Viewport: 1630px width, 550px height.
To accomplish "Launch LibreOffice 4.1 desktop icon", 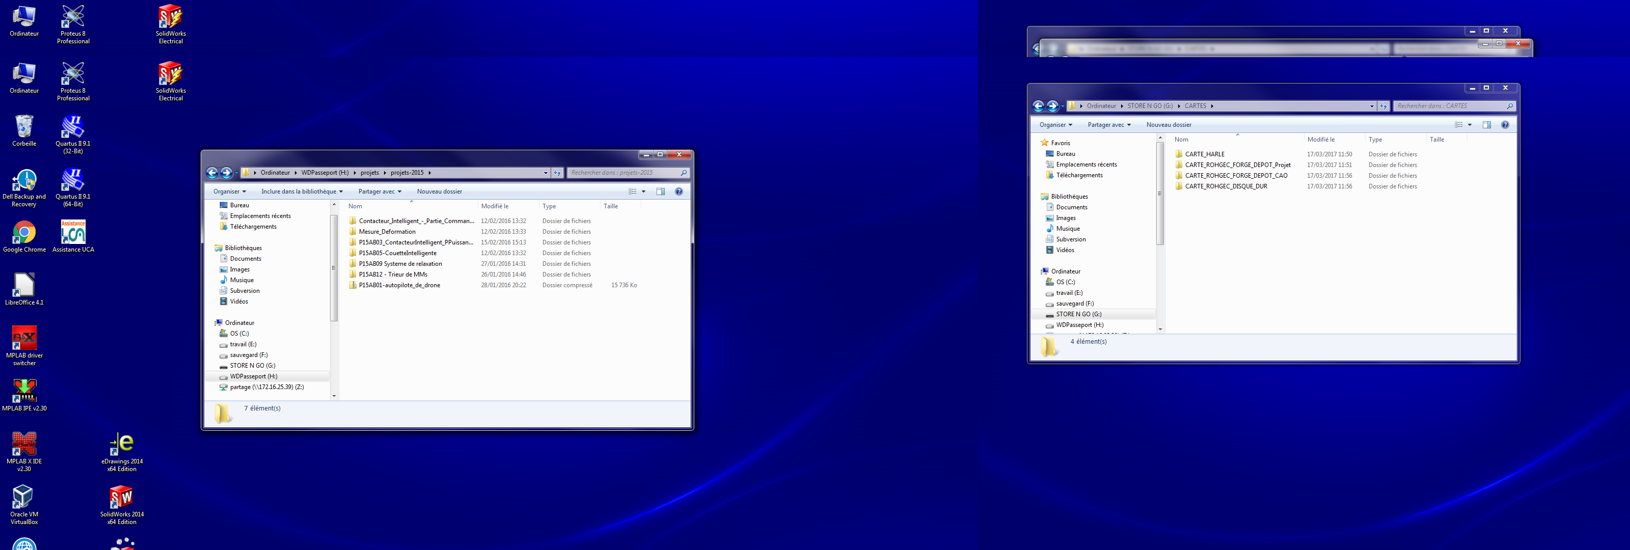I will (24, 289).
